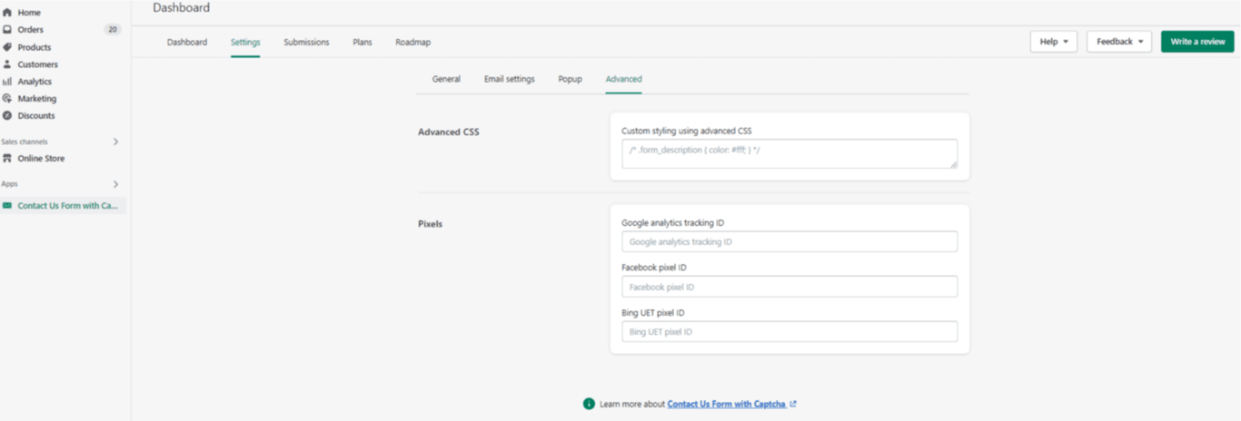
Task: Click the Write a review button
Action: click(x=1197, y=42)
